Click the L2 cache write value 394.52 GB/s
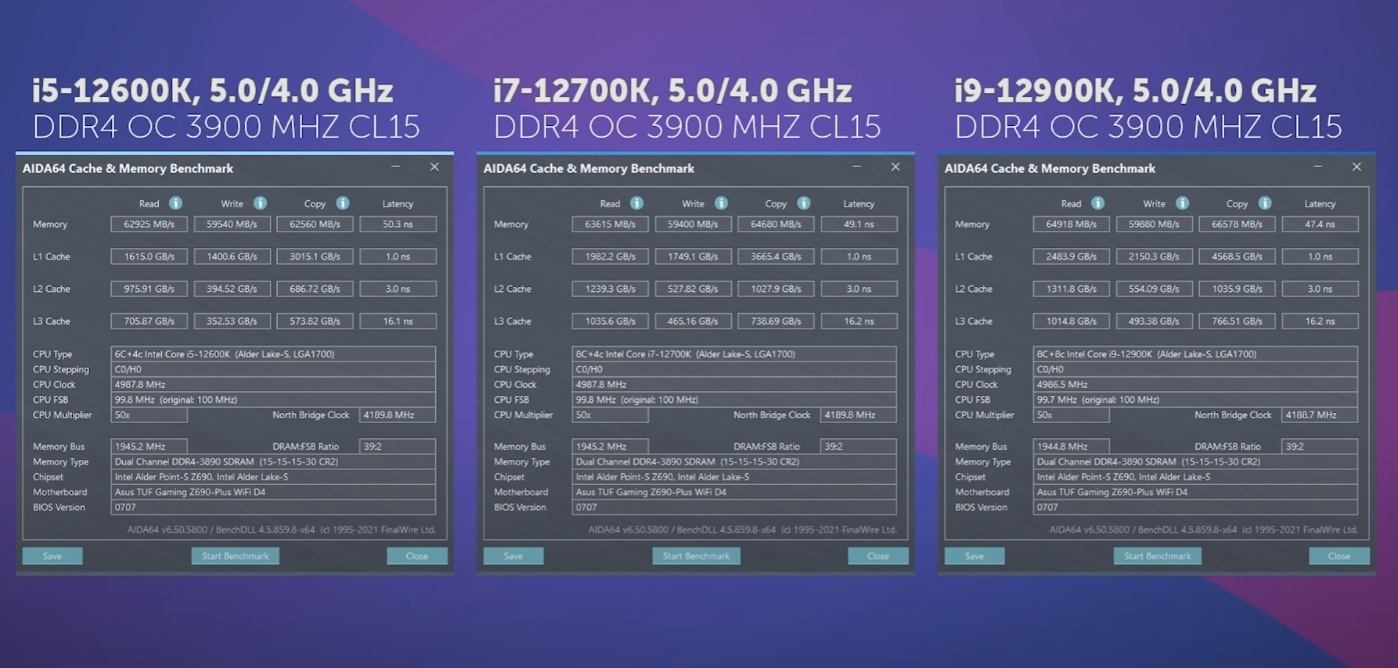Viewport: 1398px width, 668px height. pyautogui.click(x=232, y=289)
